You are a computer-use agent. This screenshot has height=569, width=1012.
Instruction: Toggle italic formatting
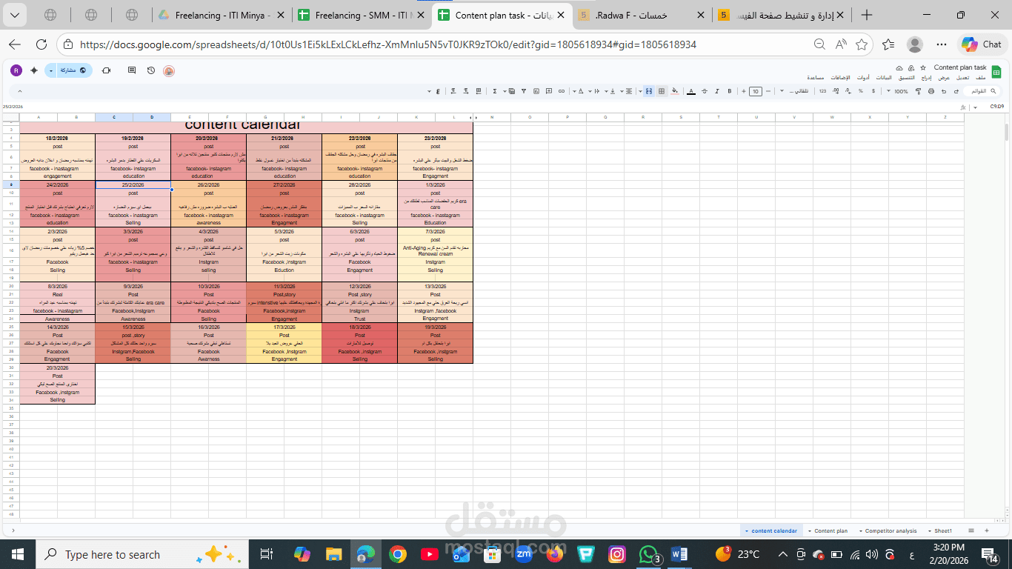click(717, 91)
